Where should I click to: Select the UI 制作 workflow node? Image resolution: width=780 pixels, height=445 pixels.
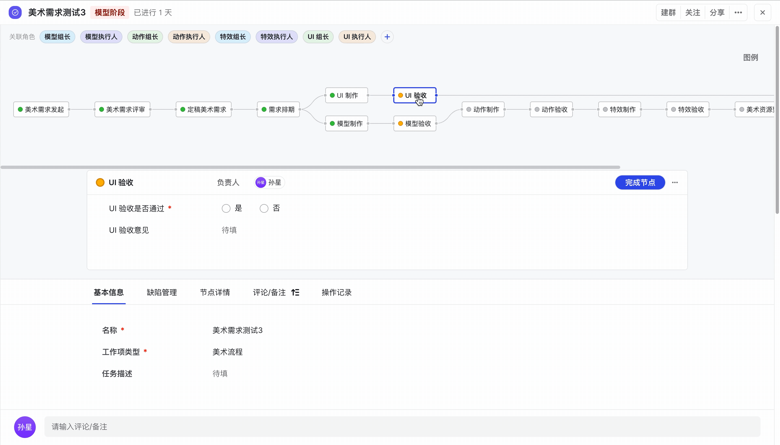coord(346,95)
